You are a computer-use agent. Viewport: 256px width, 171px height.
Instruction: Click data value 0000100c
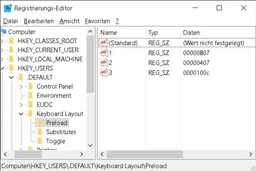pos(196,72)
